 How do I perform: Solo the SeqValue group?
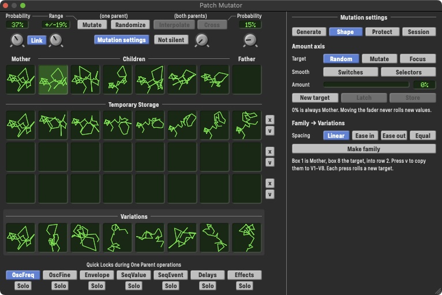tap(134, 286)
